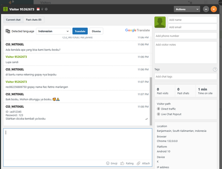Screen dimensions: 222x169
Task: Click the chat transcript vertical scrollbar
Action: 151,101
